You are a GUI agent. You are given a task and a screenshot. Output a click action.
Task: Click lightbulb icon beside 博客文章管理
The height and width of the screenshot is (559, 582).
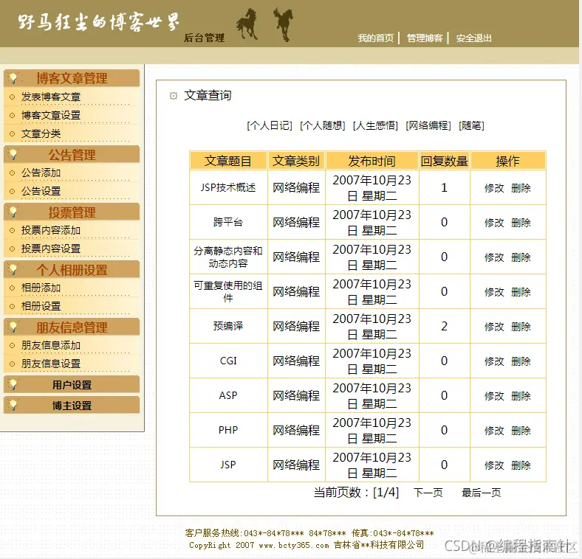(x=14, y=78)
